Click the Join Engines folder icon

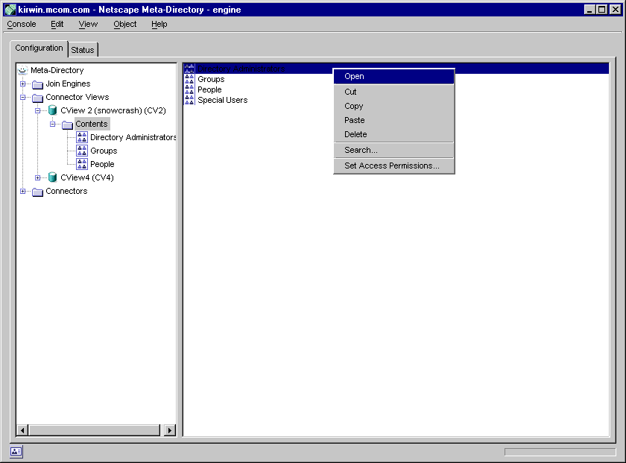(37, 84)
